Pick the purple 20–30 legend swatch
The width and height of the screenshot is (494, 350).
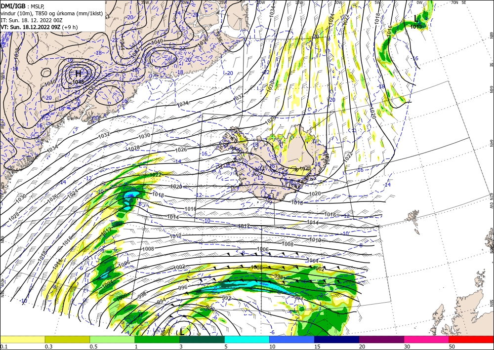(x=381, y=339)
